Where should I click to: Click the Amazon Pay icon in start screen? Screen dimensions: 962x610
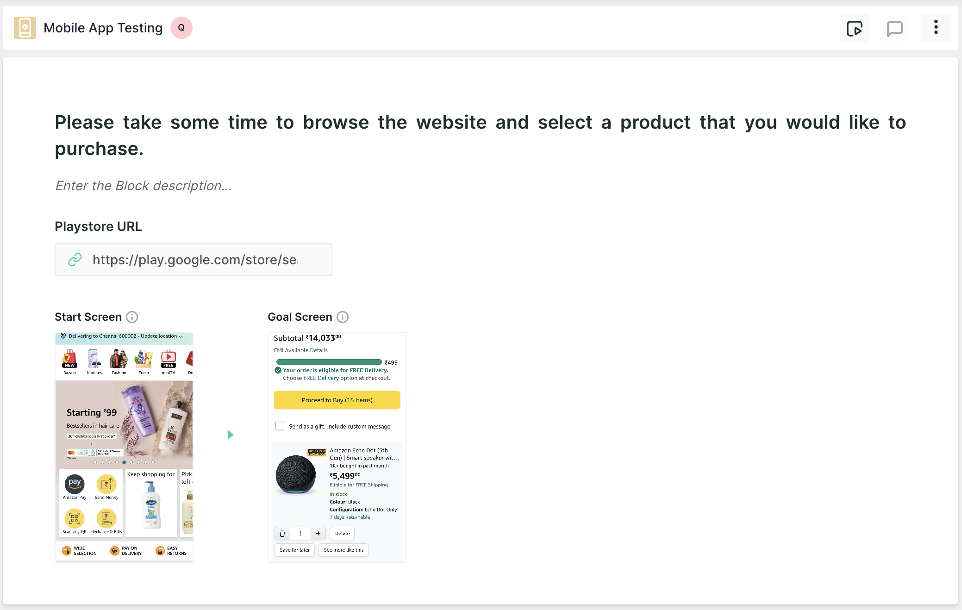point(75,484)
